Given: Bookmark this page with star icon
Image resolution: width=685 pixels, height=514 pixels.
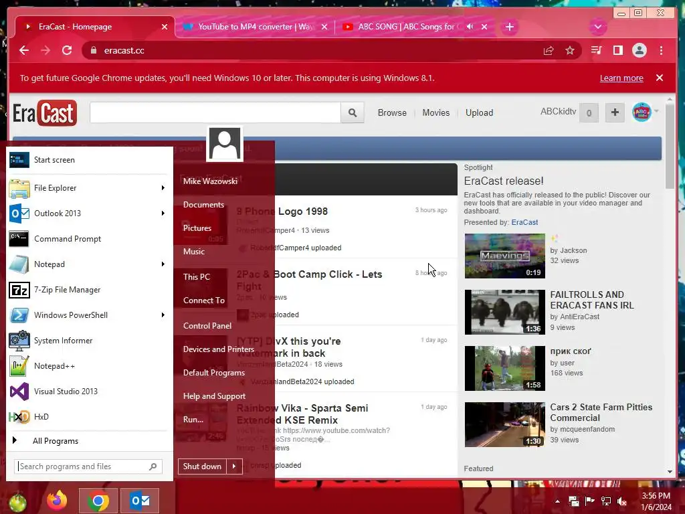Looking at the screenshot, I should (570, 51).
